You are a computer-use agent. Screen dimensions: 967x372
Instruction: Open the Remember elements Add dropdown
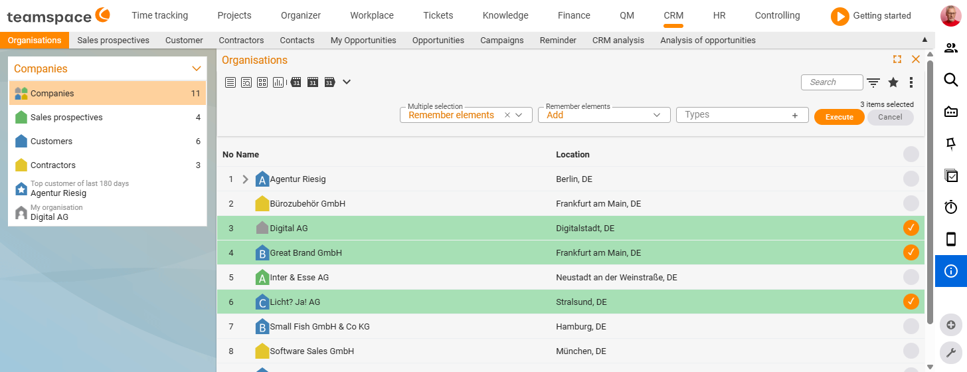tap(604, 115)
